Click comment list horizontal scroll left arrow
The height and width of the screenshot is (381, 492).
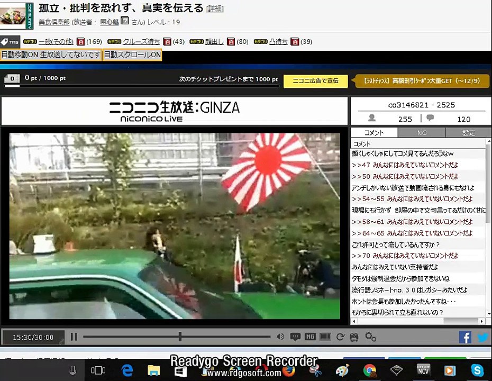coord(354,321)
